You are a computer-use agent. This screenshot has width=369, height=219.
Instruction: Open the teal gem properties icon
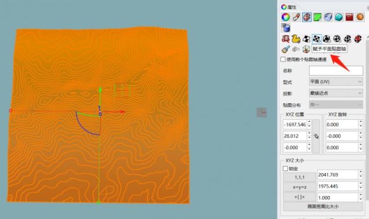click(338, 17)
